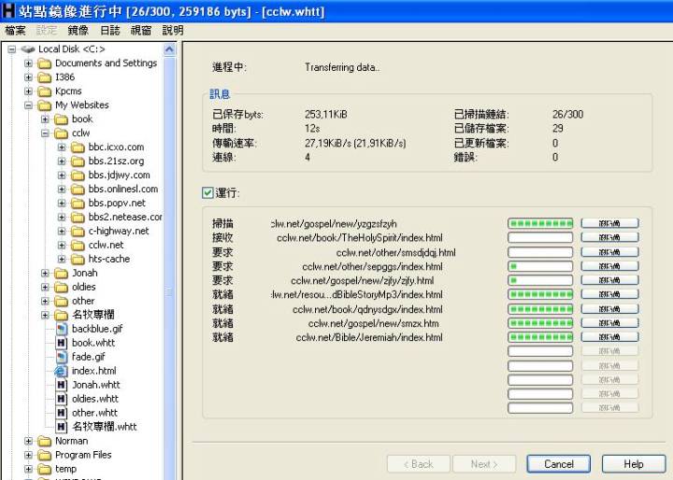Image resolution: width=673 pixels, height=480 pixels.
Task: Expand the Documents and Settings folder
Action: (29, 64)
